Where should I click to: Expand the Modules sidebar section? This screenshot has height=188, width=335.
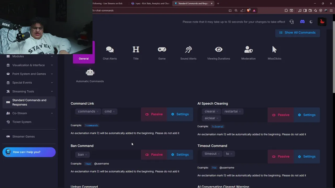coord(29,56)
